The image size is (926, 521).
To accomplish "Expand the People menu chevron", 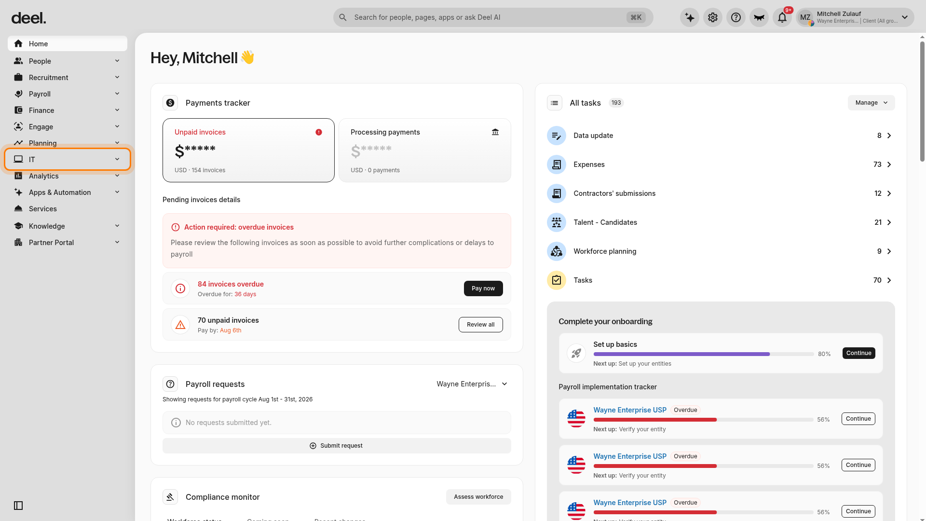I will 117,61.
